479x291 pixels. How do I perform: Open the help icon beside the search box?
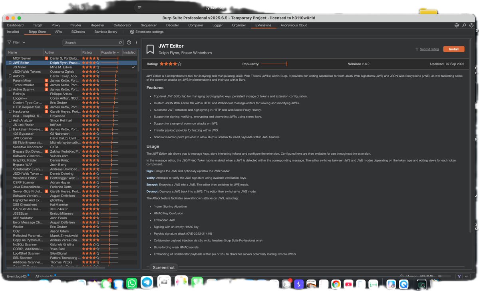point(129,42)
